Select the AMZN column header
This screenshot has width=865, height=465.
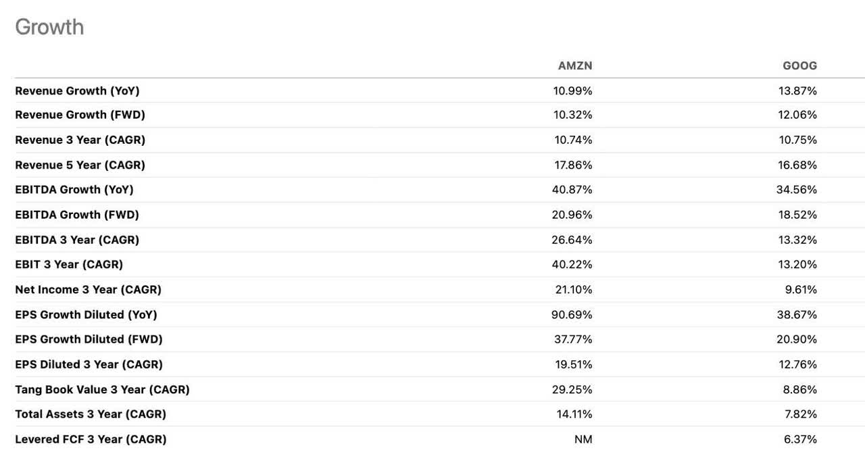click(575, 65)
